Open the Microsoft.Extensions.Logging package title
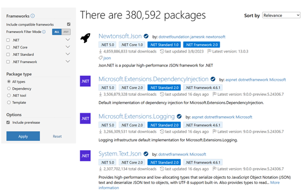 tap(137, 116)
